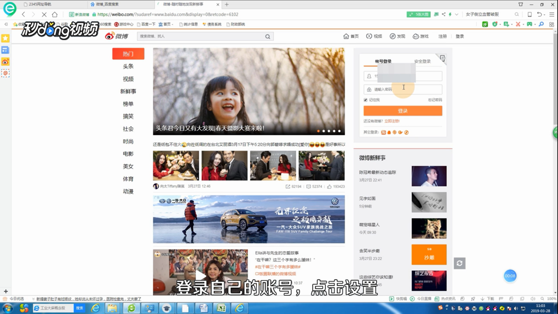Click the like thumbs-up icon showing 193423

point(329,186)
